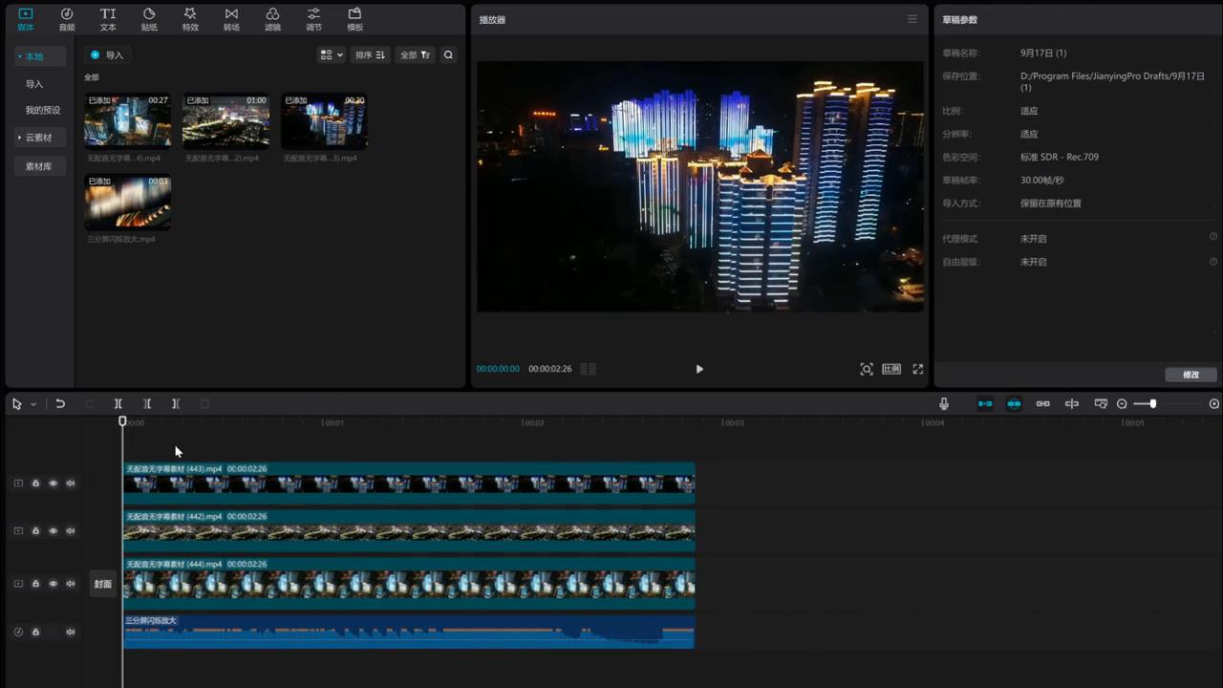Click the player focus/scan frame icon

867,369
